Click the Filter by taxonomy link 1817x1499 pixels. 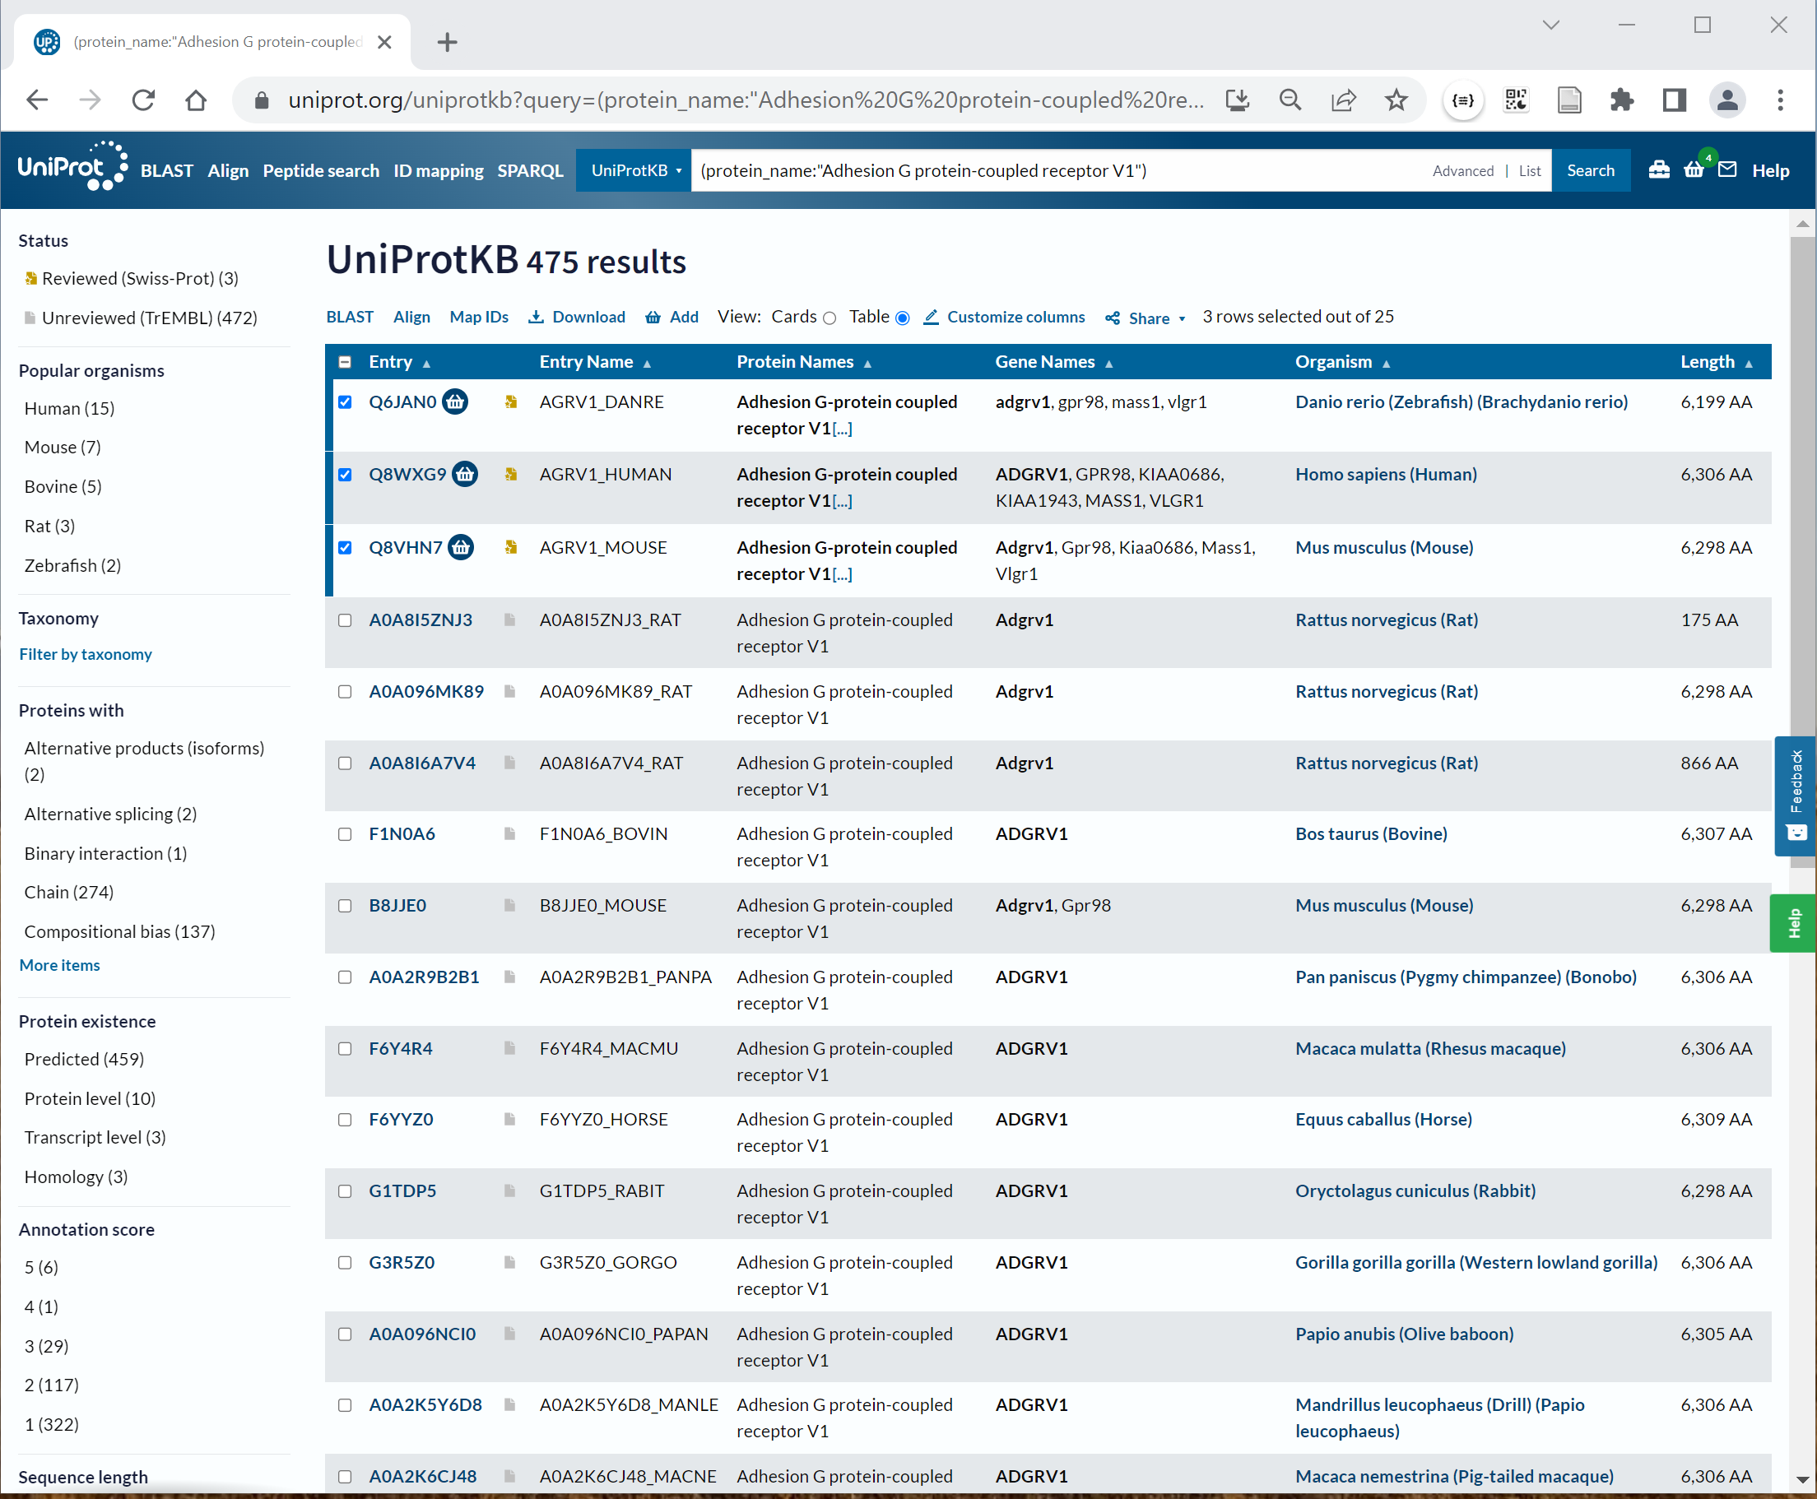coord(85,654)
